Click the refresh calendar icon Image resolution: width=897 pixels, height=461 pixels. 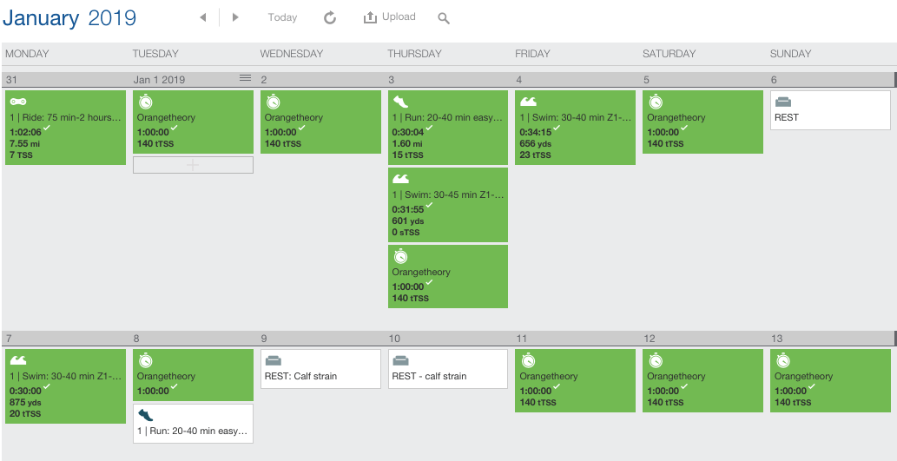pos(330,17)
